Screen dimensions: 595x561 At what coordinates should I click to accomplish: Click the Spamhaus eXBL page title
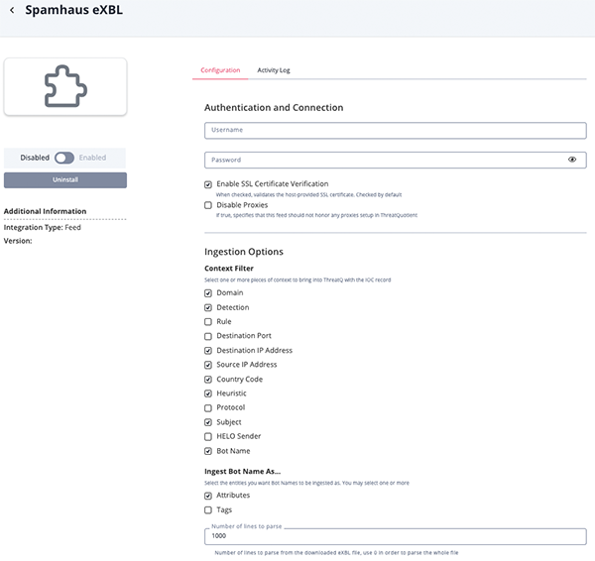[74, 10]
